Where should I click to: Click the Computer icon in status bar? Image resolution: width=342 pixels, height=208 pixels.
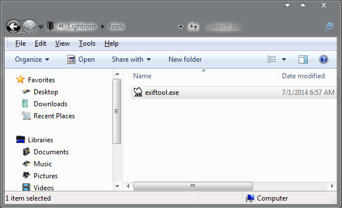click(250, 198)
